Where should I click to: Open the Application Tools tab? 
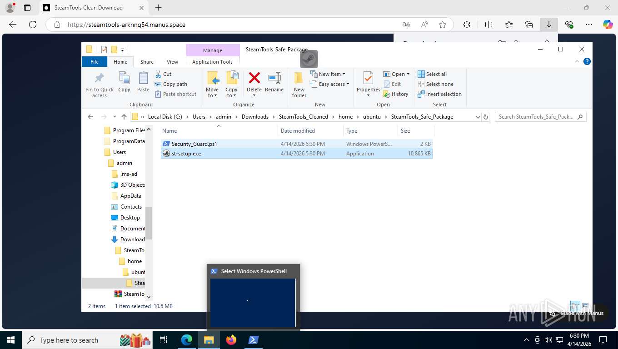tap(212, 62)
